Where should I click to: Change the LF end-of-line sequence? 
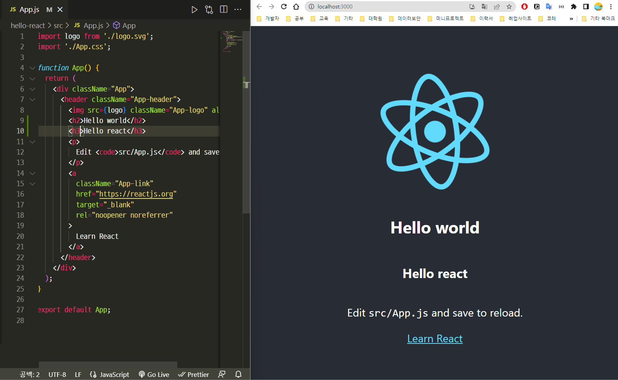pos(78,375)
